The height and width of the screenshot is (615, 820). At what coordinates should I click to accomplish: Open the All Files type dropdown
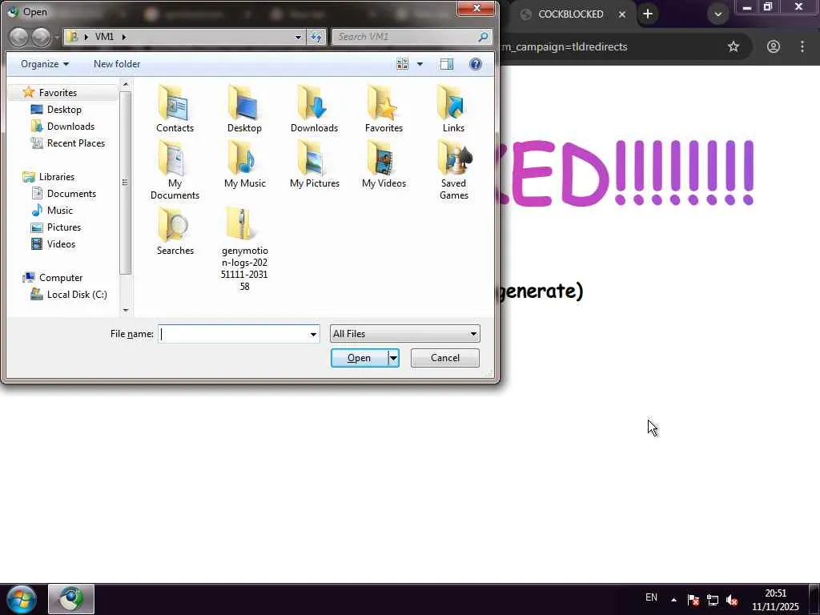point(404,334)
